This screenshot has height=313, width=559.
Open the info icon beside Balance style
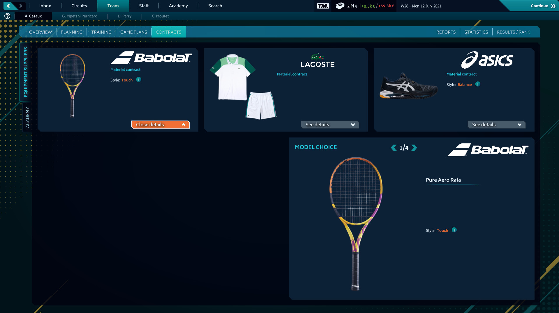(477, 84)
